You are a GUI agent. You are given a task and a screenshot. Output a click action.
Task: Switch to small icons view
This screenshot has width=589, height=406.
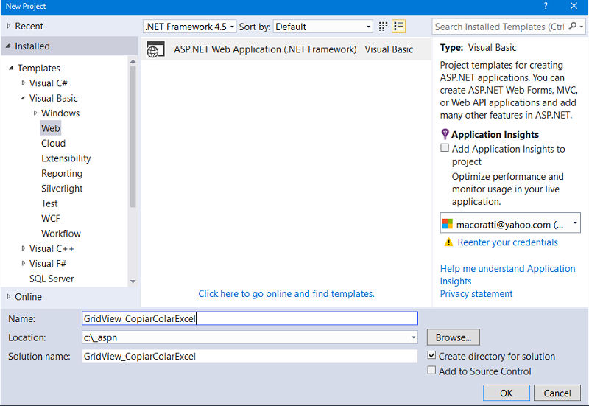[x=383, y=27]
